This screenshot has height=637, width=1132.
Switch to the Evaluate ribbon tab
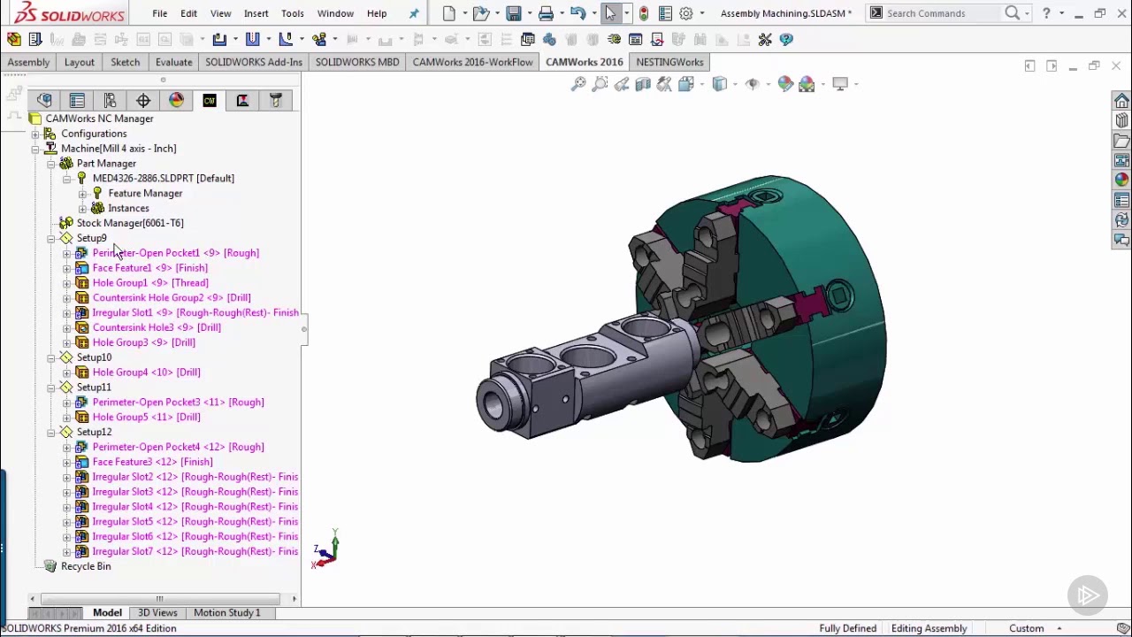coord(173,62)
